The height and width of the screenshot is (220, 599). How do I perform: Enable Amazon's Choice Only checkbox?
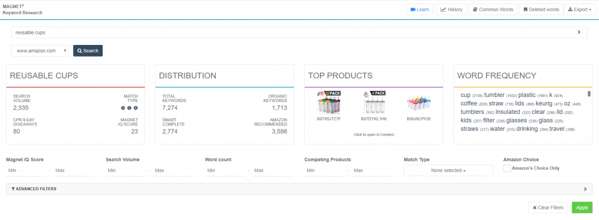[507, 168]
